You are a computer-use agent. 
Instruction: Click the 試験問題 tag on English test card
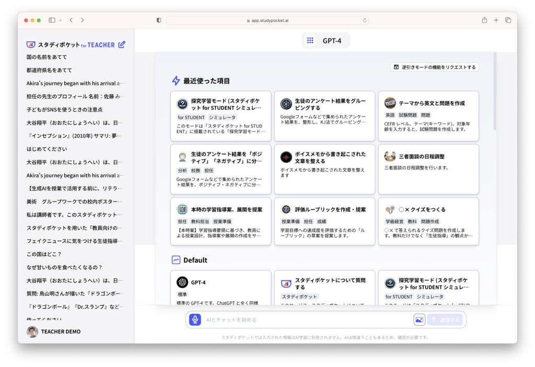[x=408, y=115]
